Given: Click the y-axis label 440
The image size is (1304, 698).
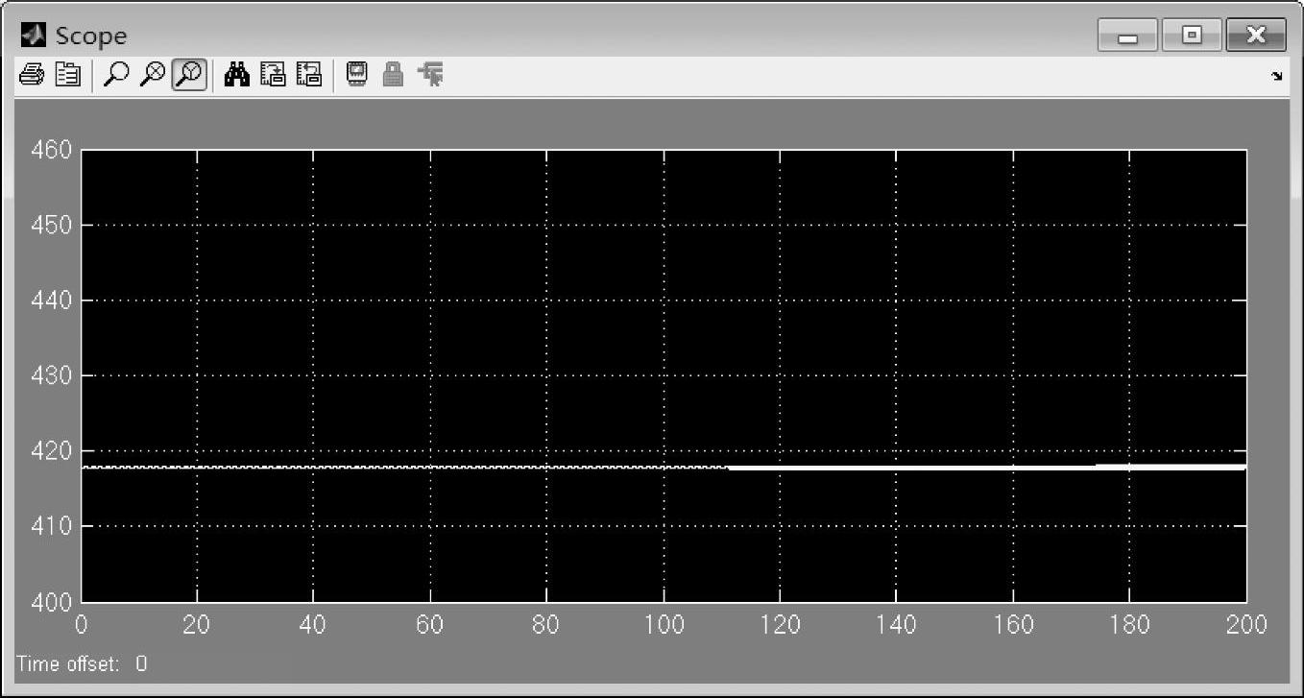Looking at the screenshot, I should [52, 301].
